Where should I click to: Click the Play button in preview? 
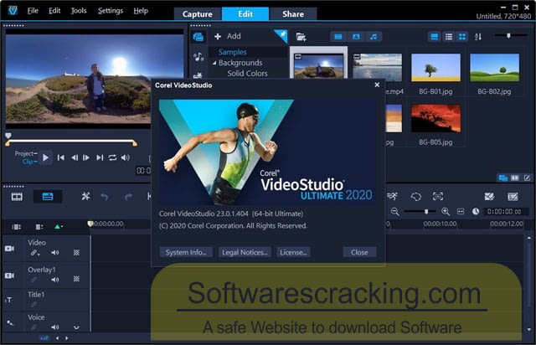45,157
